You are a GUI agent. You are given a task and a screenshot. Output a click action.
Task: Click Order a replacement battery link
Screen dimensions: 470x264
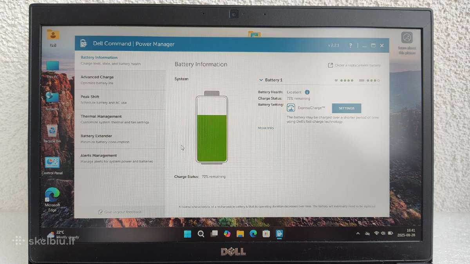(357, 65)
